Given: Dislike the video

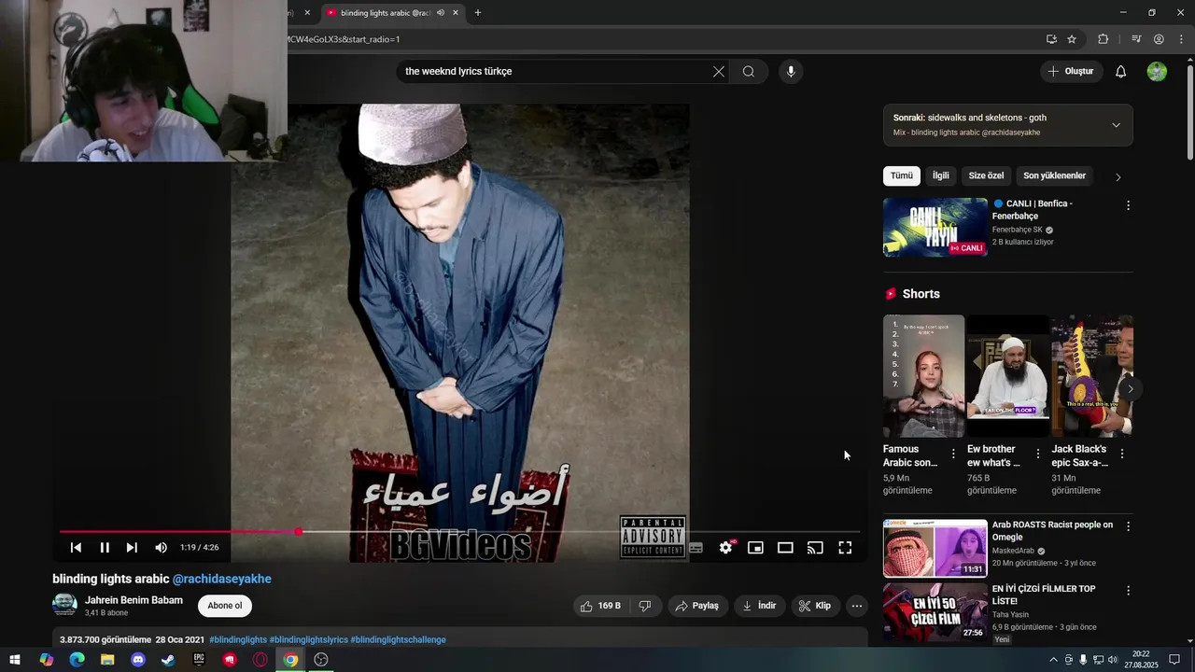Looking at the screenshot, I should tap(644, 606).
